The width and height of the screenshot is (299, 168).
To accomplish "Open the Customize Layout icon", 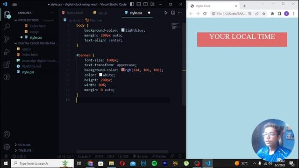I will pyautogui.click(x=152, y=4).
